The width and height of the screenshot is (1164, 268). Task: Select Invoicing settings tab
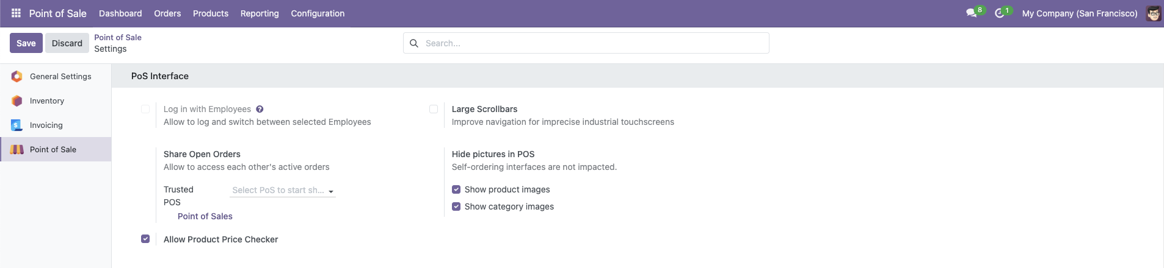point(56,125)
